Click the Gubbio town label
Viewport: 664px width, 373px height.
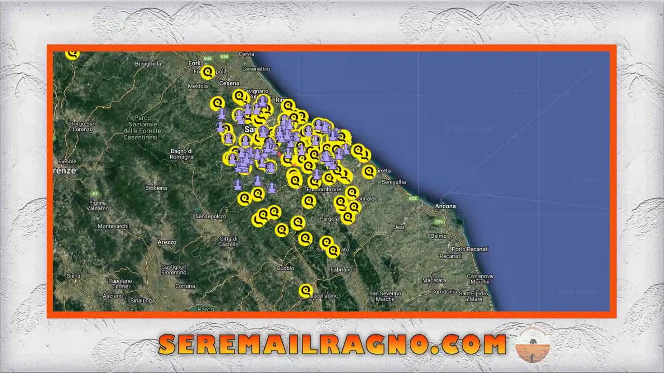(285, 268)
